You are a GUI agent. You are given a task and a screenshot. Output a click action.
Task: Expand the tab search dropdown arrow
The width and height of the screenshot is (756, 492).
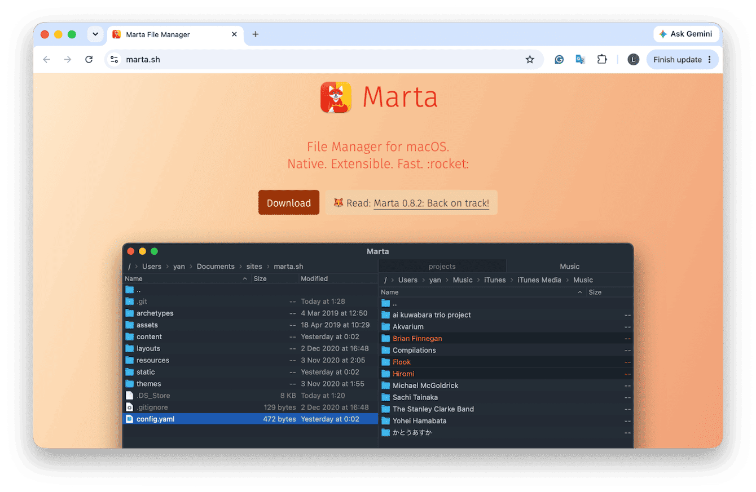pyautogui.click(x=95, y=34)
